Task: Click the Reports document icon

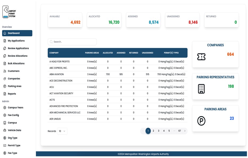Action: (x=5, y=94)
